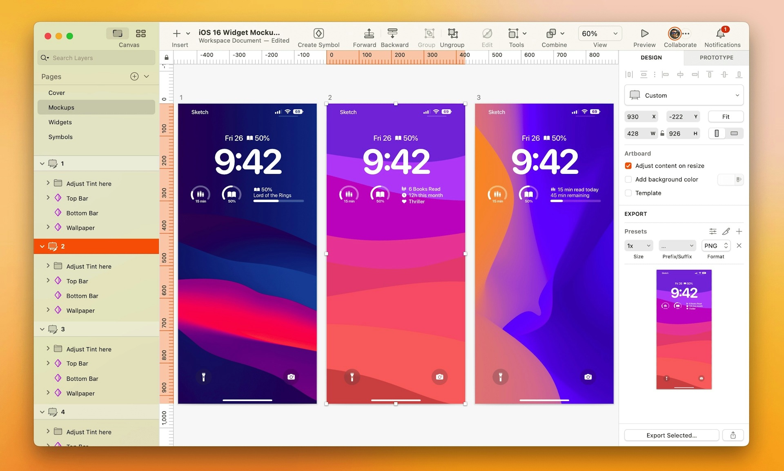The width and height of the screenshot is (784, 471).
Task: Click the Forward arrange icon
Action: pos(368,34)
